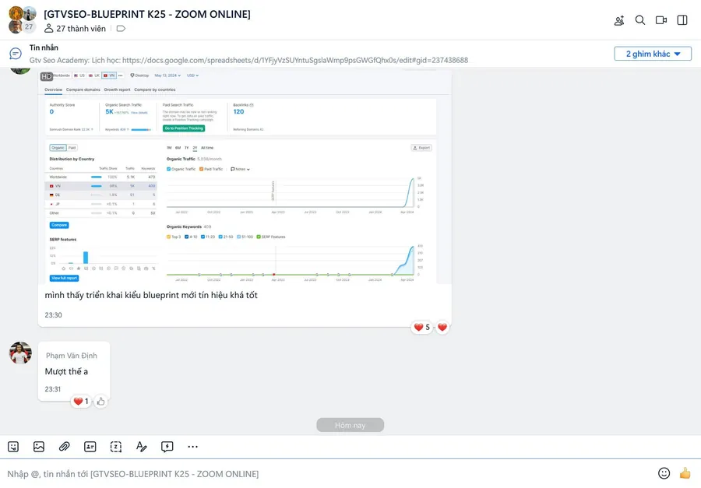Click the group title GTVSEO-BLUEPRINT K25

tap(147, 14)
